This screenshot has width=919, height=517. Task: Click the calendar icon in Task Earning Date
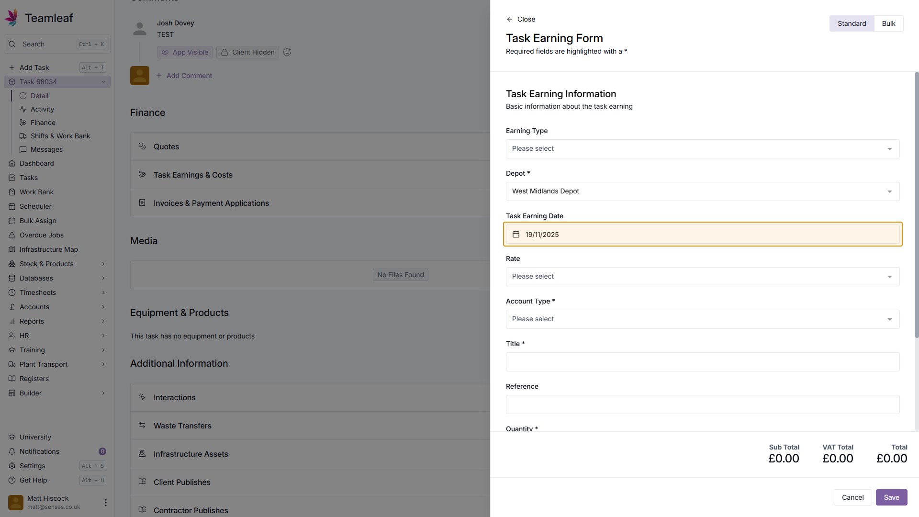coord(516,235)
